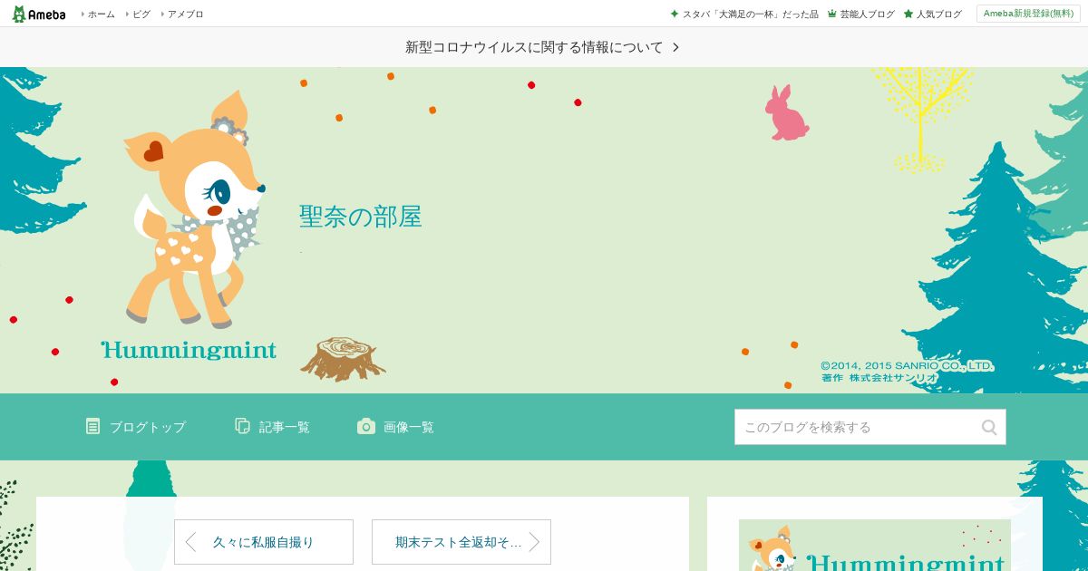Screen dimensions: 1088x571
Task: Click the 画像一覧 camera icon
Action: point(366,426)
